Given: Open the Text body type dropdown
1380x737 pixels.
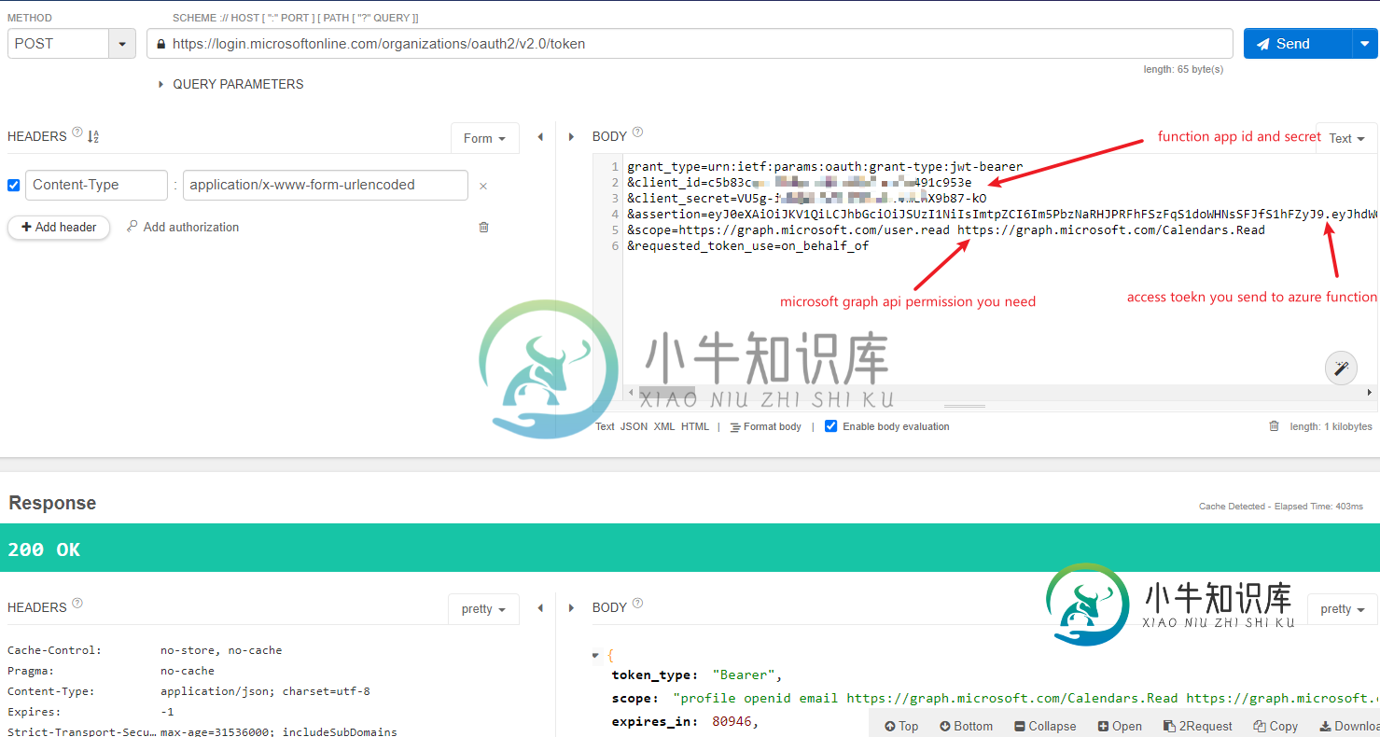Looking at the screenshot, I should (x=1346, y=138).
